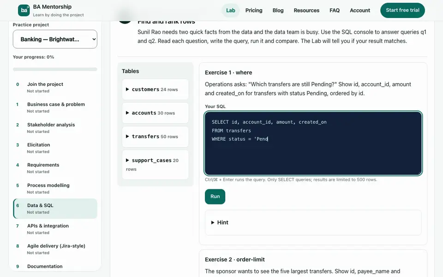
Task: Open the Lab nav item
Action: 231,11
